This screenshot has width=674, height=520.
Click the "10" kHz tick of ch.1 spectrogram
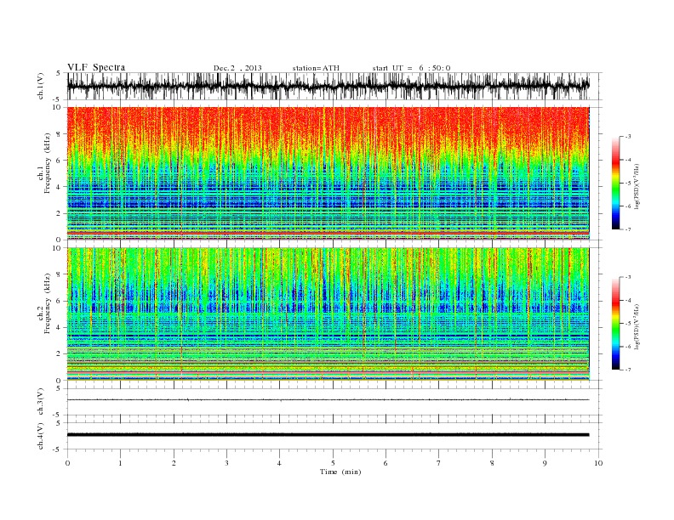pos(58,107)
